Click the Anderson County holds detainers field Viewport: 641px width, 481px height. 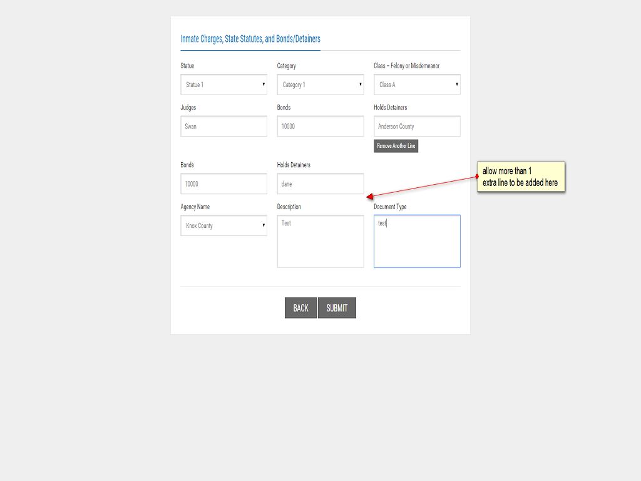pyautogui.click(x=417, y=127)
